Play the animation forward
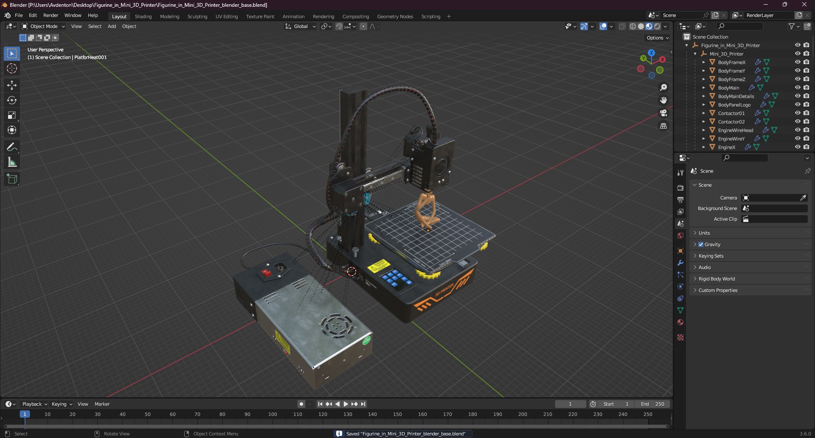Image resolution: width=815 pixels, height=438 pixels. (x=346, y=404)
